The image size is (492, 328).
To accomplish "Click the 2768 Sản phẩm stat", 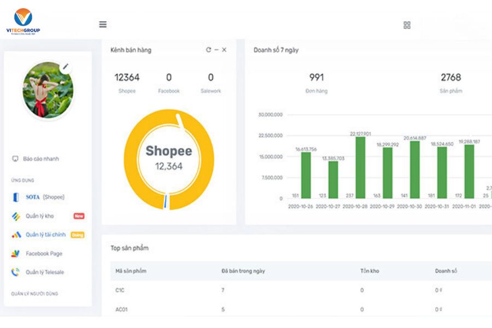I will tap(451, 82).
